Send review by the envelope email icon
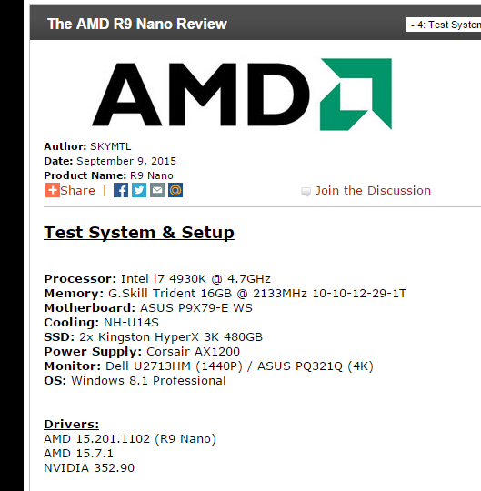The height and width of the screenshot is (491, 481). point(157,190)
